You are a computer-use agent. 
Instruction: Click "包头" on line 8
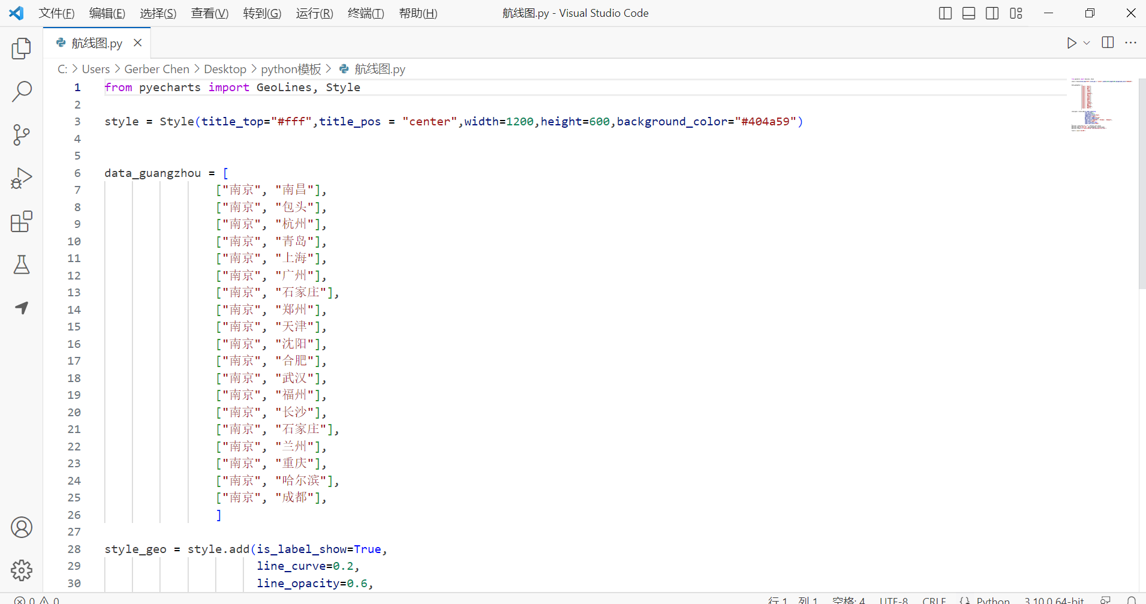coord(294,207)
